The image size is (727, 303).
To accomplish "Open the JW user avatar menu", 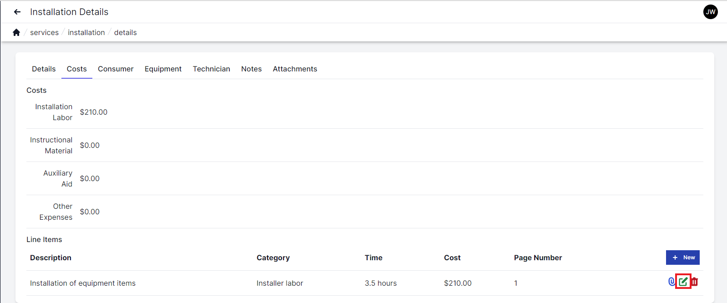I will click(x=710, y=12).
